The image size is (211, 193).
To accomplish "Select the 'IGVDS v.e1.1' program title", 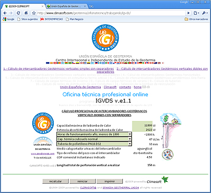I will (x=113, y=101).
